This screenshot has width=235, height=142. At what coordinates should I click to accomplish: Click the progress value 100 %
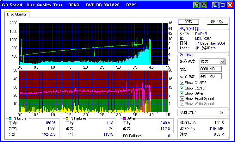pos(219,123)
